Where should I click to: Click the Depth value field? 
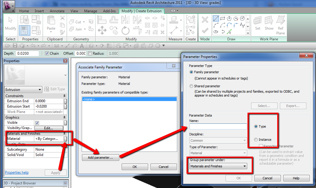pyautogui.click(x=27, y=54)
